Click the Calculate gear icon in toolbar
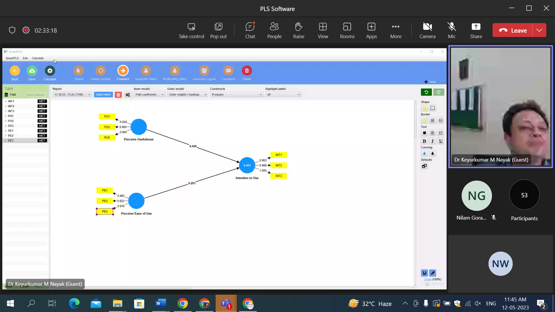Viewport: 555px width, 312px height. click(x=50, y=71)
